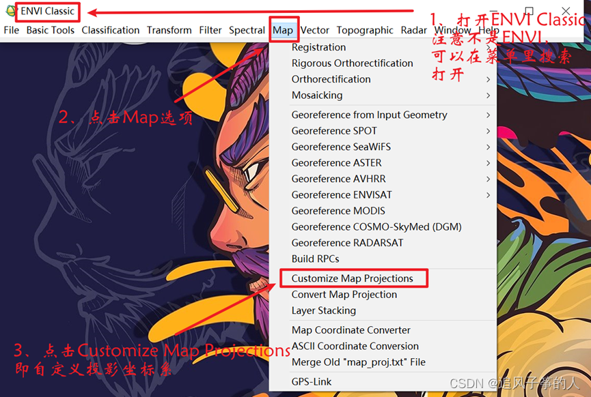Click the ENVI Classic app icon

[x=11, y=11]
